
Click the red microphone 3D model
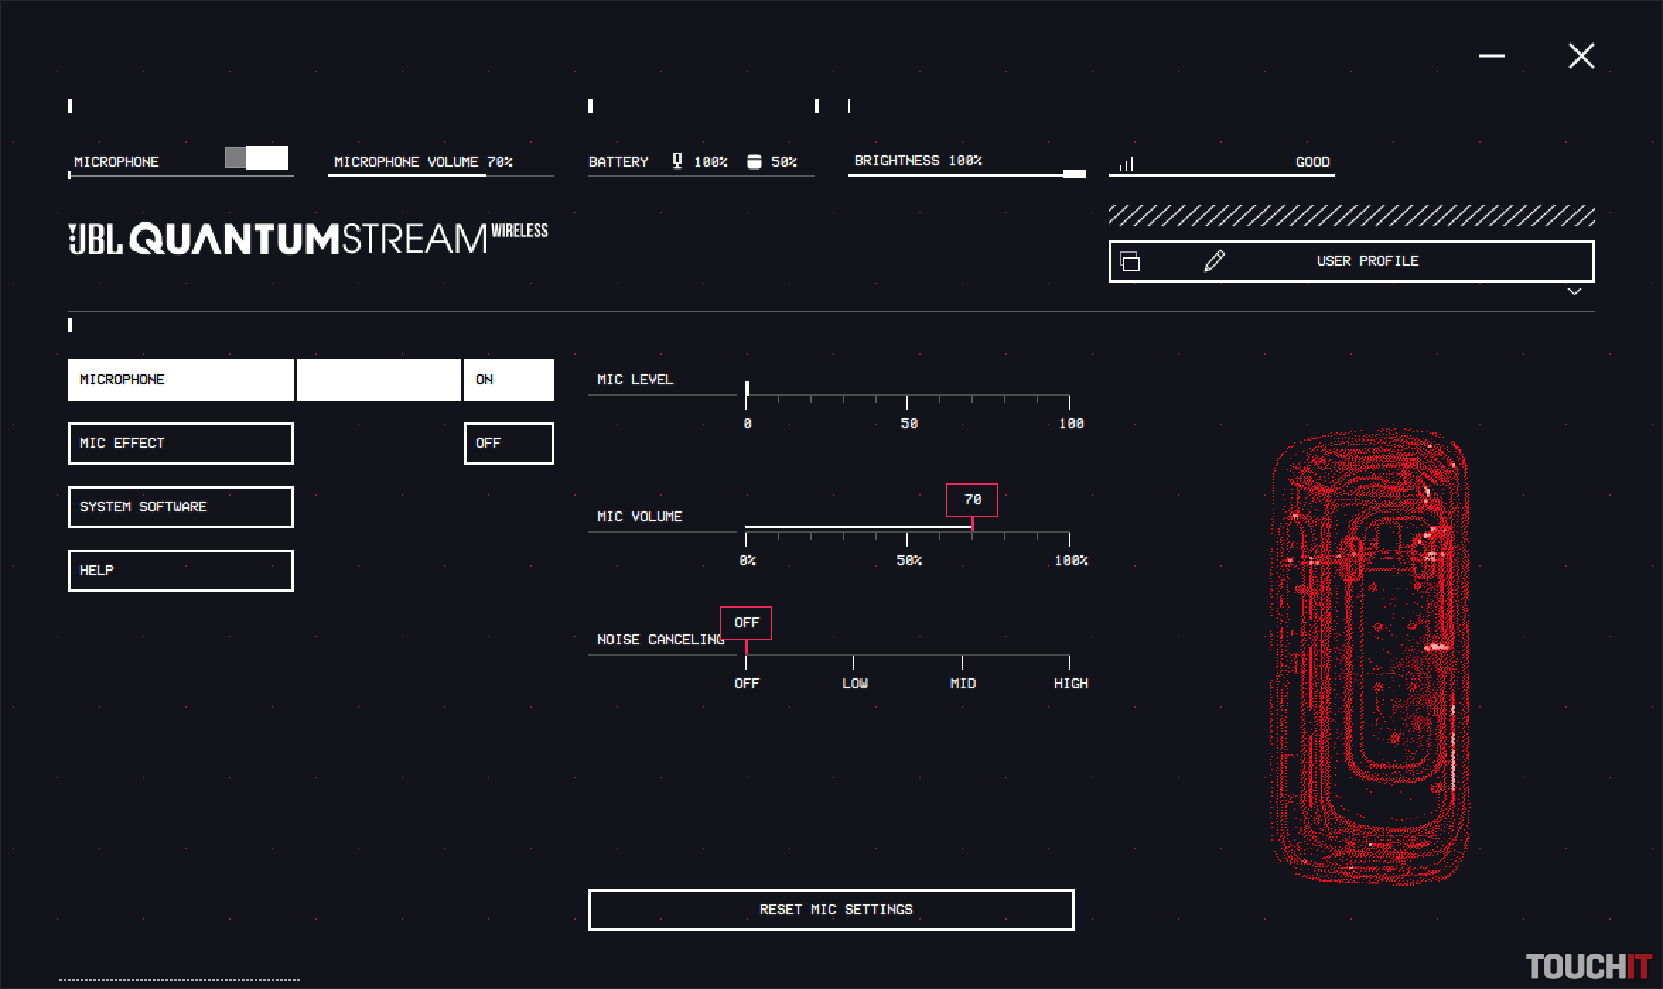click(x=1370, y=655)
